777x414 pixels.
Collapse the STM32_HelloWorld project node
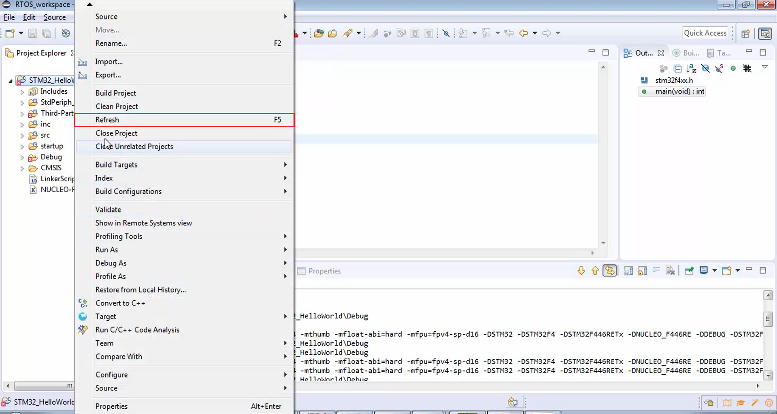click(11, 81)
